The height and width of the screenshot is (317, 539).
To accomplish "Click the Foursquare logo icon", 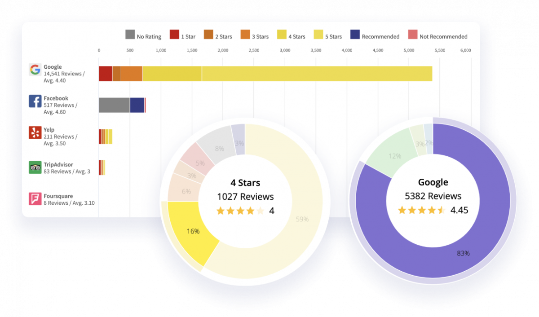I will 35,199.
